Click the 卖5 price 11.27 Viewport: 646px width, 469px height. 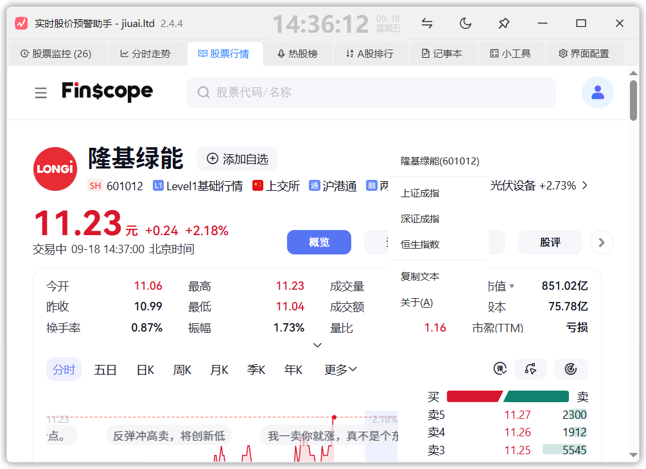518,414
